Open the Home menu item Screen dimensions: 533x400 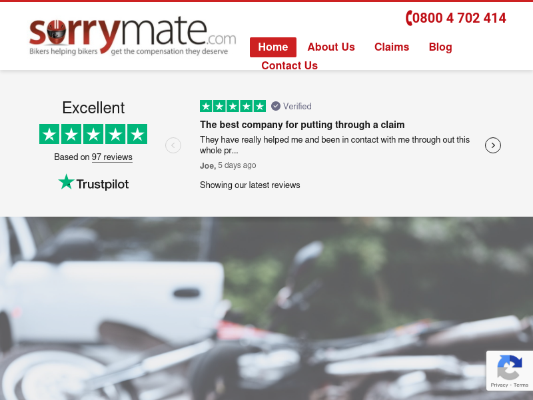coord(273,47)
